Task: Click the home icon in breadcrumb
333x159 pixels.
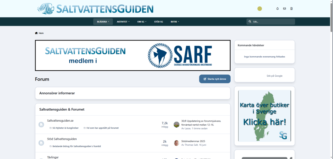Action: tap(36, 33)
